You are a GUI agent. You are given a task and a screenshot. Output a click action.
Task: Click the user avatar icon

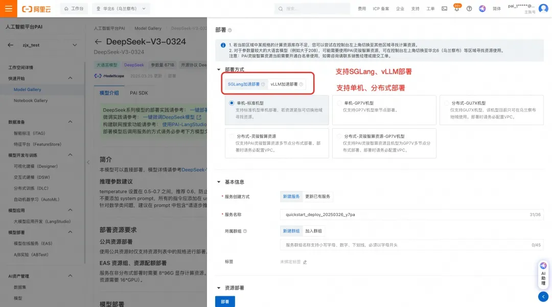pos(543,9)
